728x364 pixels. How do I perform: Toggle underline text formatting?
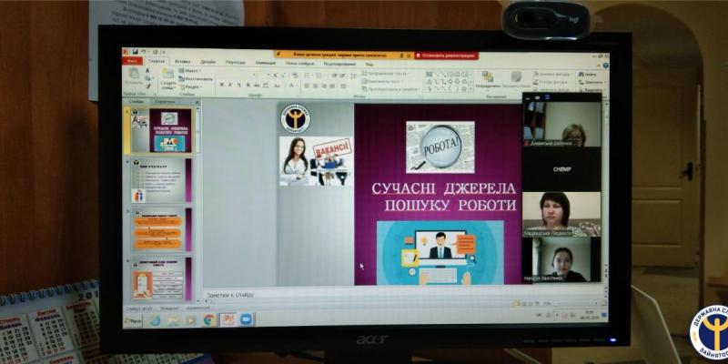click(238, 85)
